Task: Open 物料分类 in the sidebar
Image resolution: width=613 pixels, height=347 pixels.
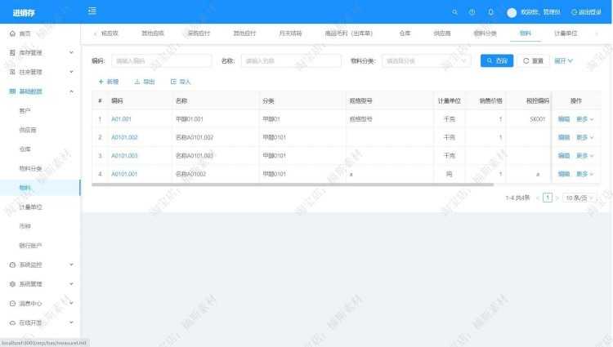Action: pyautogui.click(x=30, y=168)
